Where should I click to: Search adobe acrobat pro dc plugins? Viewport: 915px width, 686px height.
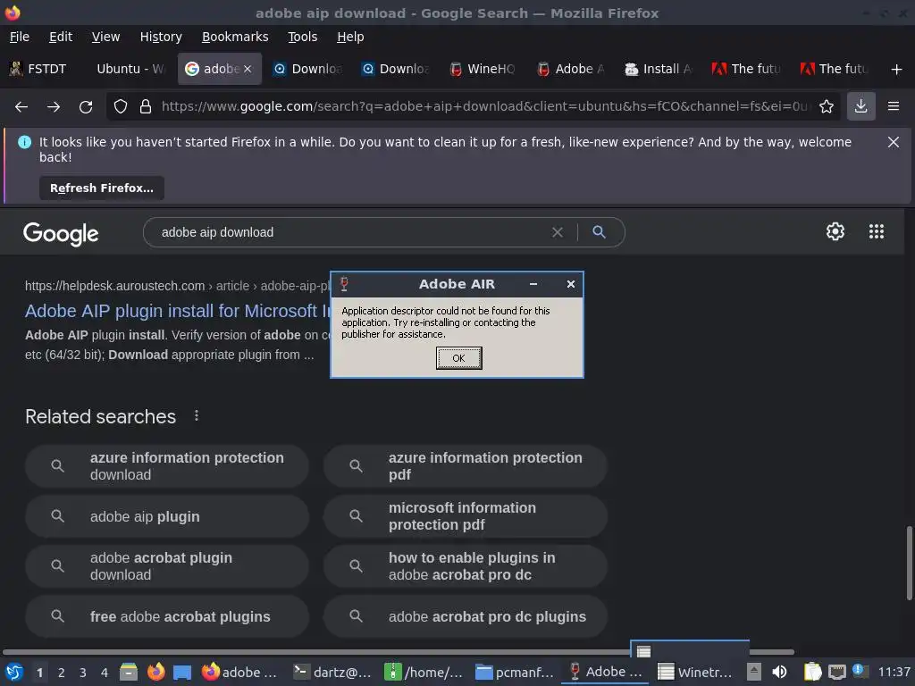pyautogui.click(x=465, y=616)
